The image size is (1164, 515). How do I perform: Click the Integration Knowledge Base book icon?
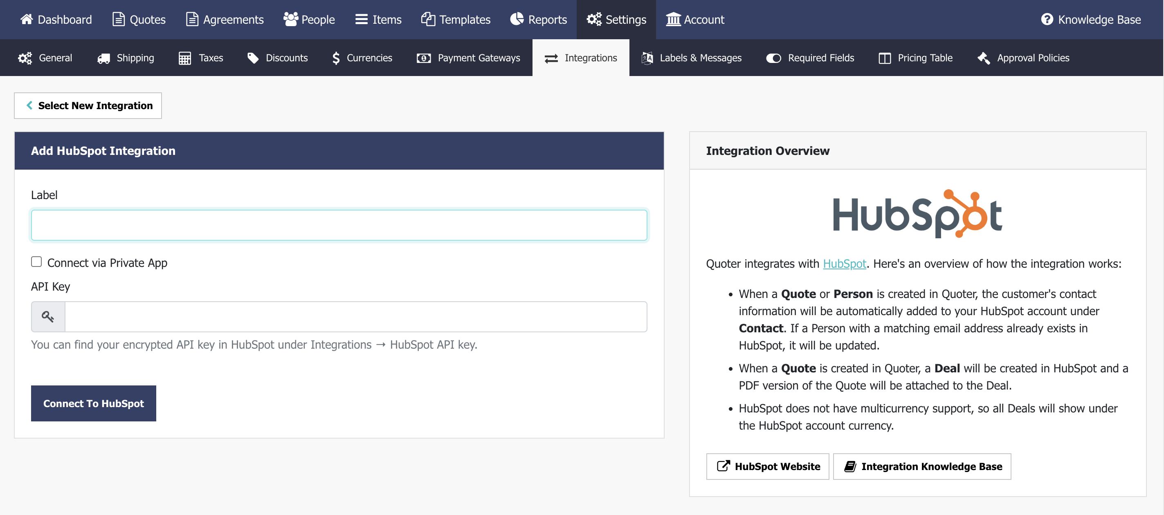(x=850, y=466)
